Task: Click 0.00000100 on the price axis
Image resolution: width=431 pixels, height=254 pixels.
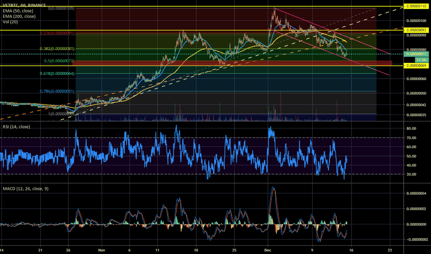Action: pyautogui.click(x=416, y=21)
